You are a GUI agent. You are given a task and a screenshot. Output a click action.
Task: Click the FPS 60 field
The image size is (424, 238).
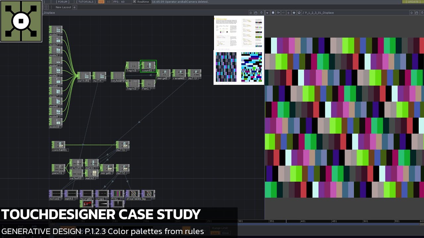pos(123,2)
